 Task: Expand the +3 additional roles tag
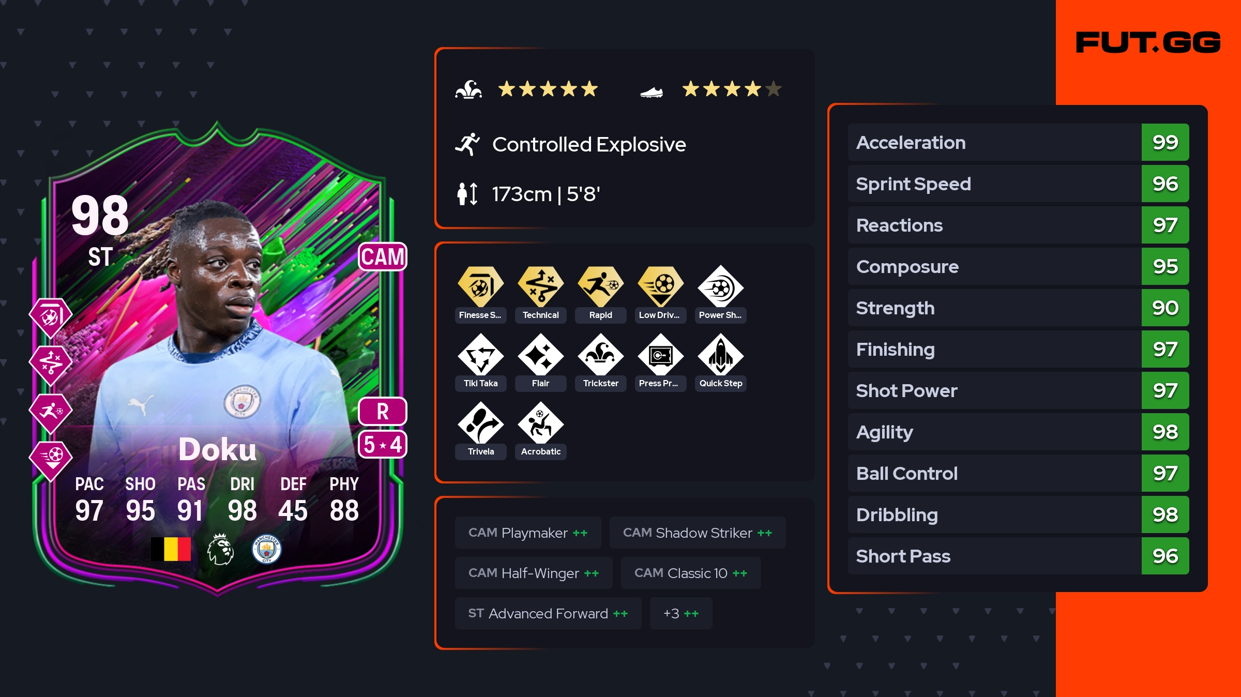coord(681,613)
